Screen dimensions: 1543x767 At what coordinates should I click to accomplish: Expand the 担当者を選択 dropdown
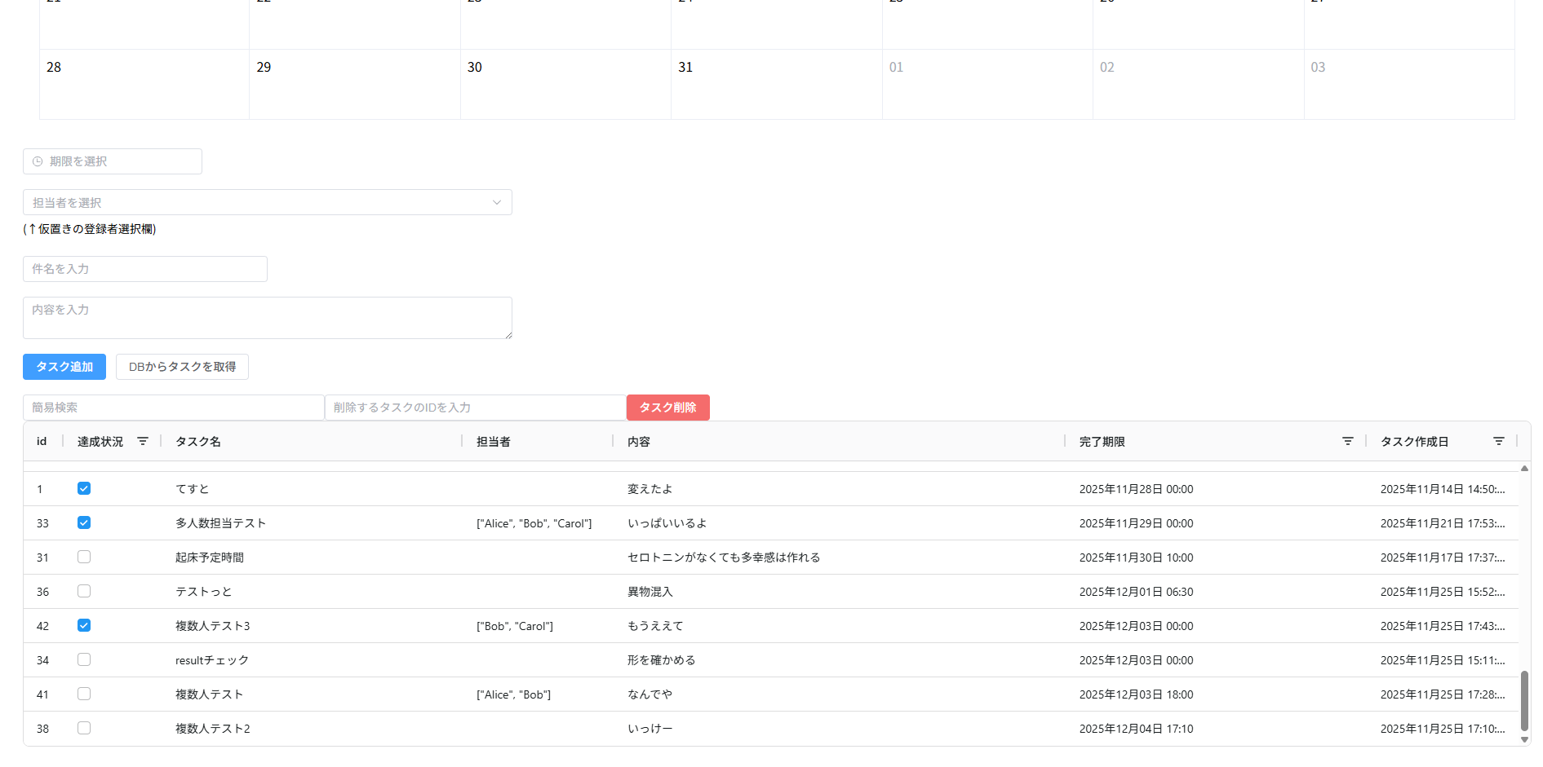coord(267,202)
